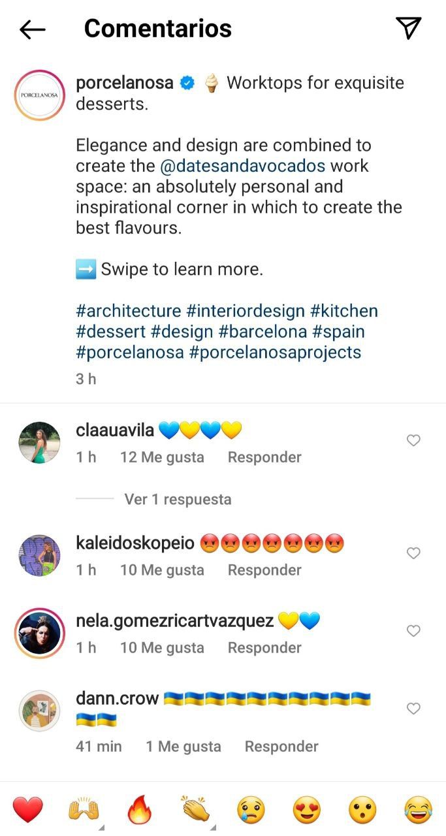Like dann.crow's comment with heart
446x836 pixels.
click(x=413, y=709)
